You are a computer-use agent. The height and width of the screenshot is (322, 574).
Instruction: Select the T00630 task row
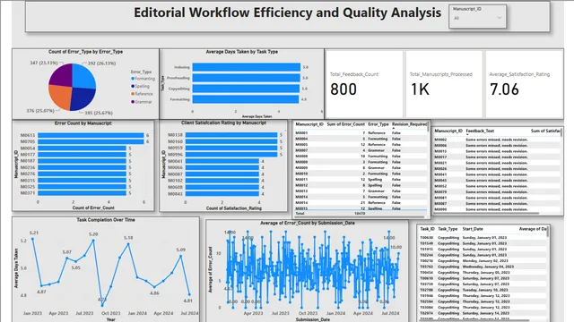click(483, 238)
